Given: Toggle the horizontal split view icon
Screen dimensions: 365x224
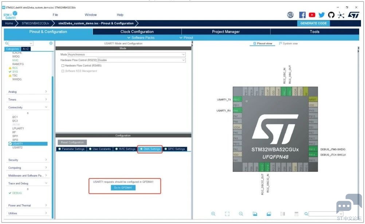Looking at the screenshot, I should click(296, 214).
